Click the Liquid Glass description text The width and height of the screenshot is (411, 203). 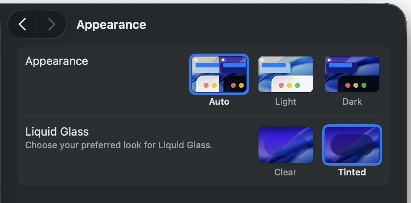pos(119,145)
